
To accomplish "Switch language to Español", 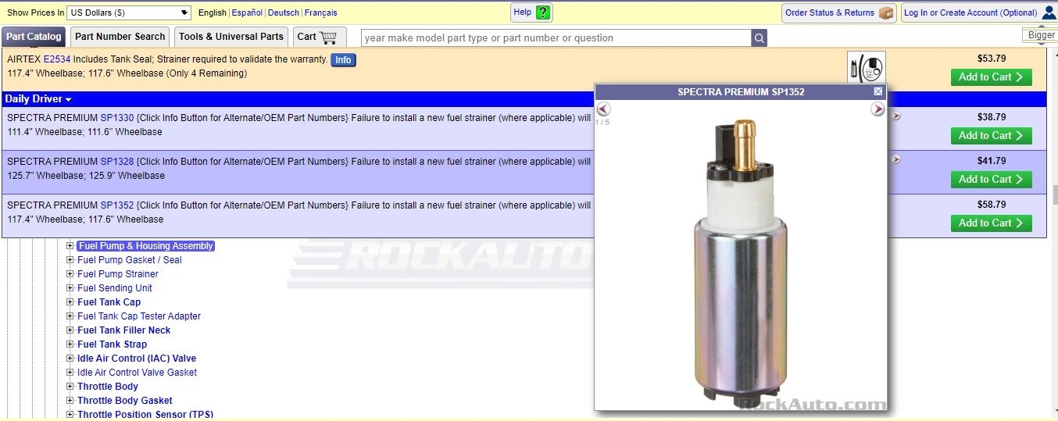I will coord(247,13).
